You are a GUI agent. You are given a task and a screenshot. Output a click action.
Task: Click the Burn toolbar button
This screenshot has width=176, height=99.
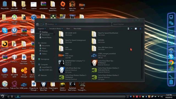pos(68,29)
